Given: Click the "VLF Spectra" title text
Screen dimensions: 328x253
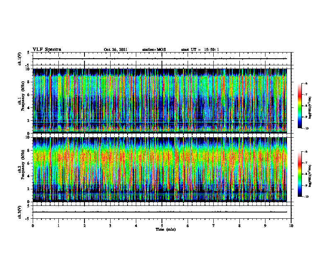Looking at the screenshot, I should pos(47,49).
